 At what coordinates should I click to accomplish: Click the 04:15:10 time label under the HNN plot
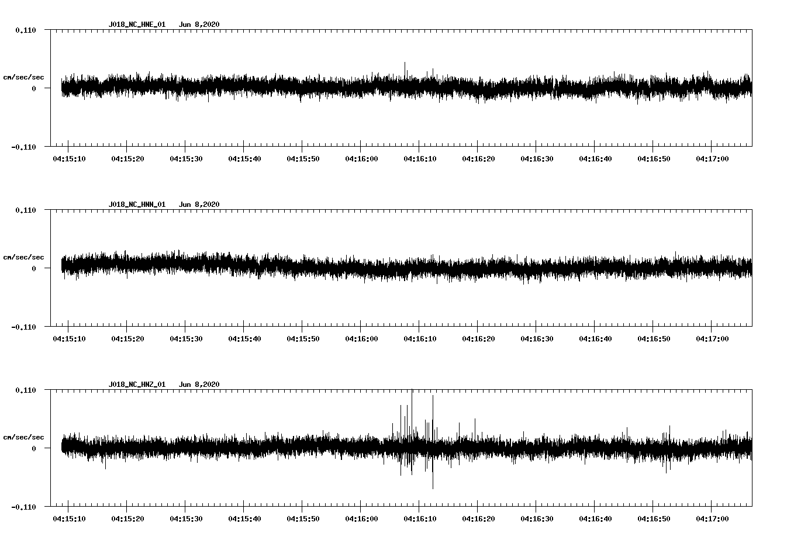[x=69, y=339]
